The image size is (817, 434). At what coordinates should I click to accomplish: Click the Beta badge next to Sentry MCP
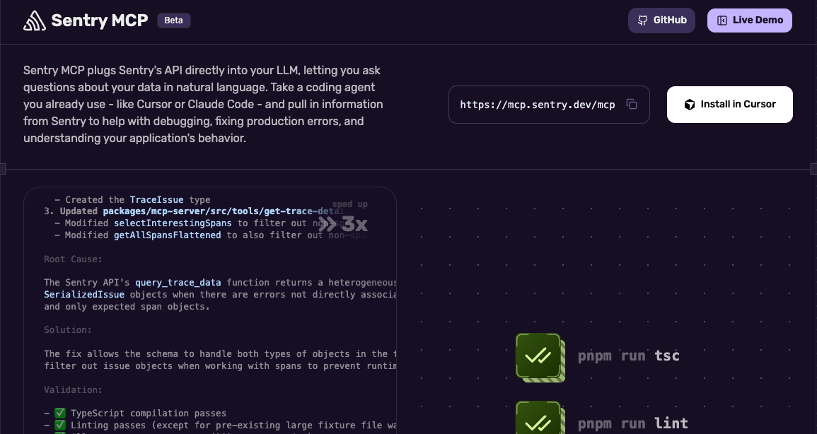point(173,20)
